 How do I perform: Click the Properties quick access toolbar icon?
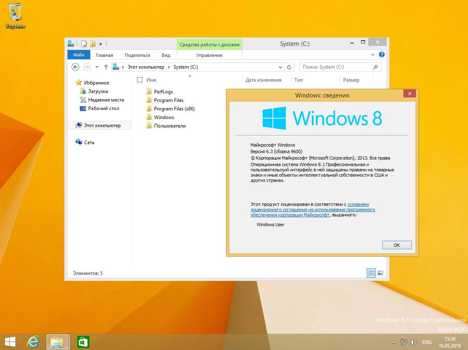85,44
